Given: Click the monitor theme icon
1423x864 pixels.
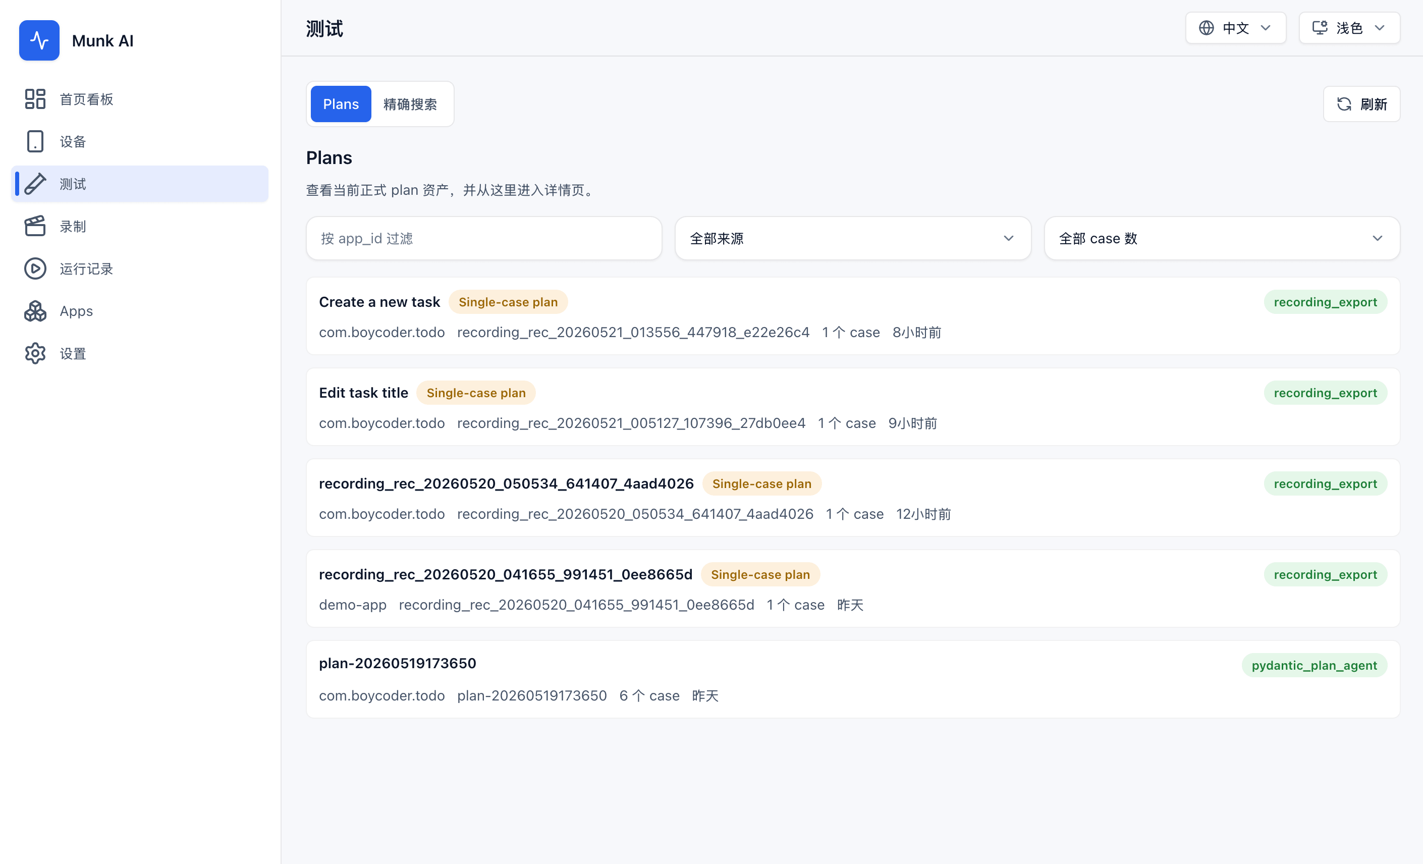Looking at the screenshot, I should coord(1320,28).
